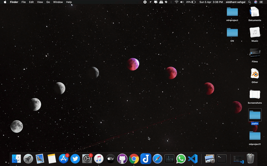Image resolution: width=267 pixels, height=166 pixels.
Task: Open the Finder application menu
Action: click(14, 2)
